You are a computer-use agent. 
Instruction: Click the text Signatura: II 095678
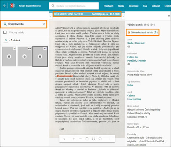137,117
